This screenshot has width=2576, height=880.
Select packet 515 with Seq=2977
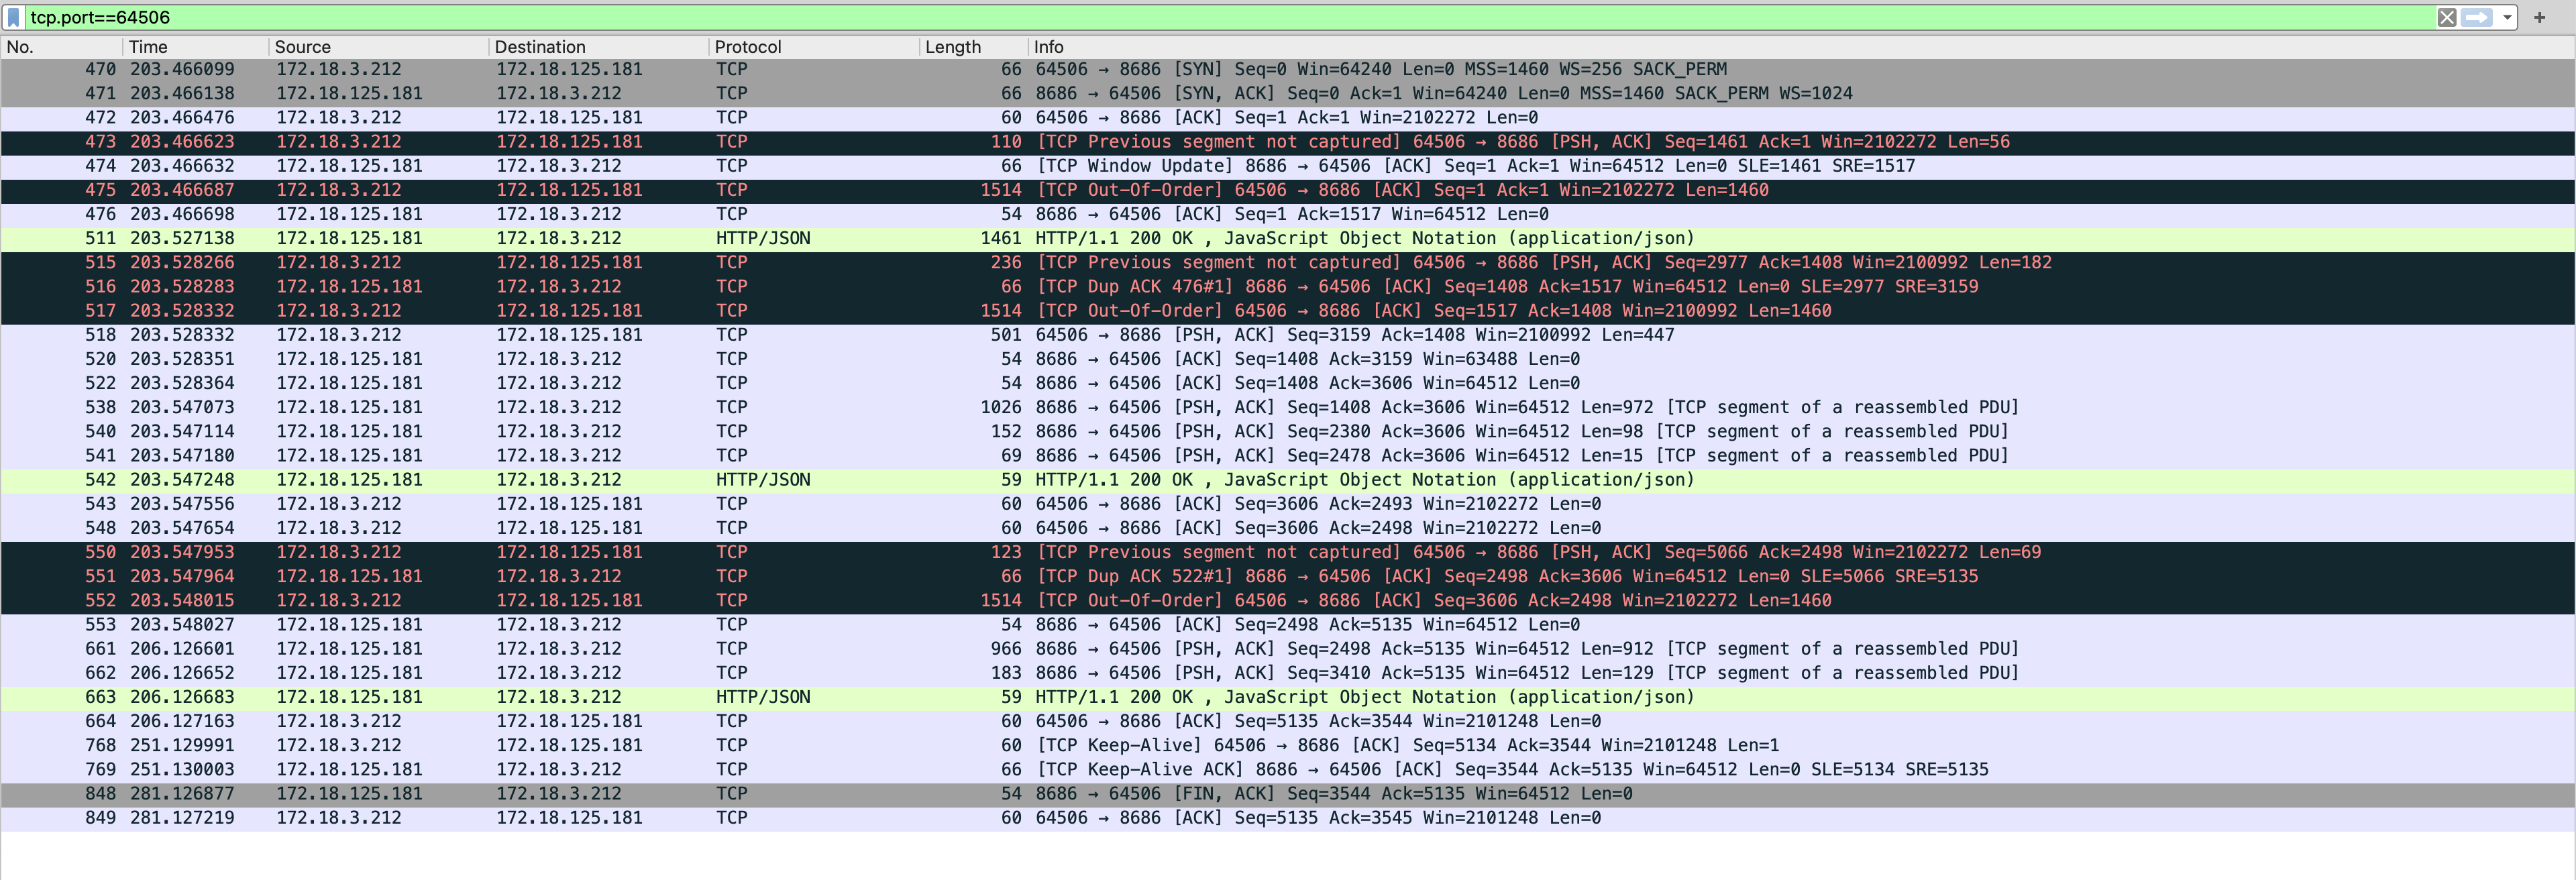point(1288,262)
